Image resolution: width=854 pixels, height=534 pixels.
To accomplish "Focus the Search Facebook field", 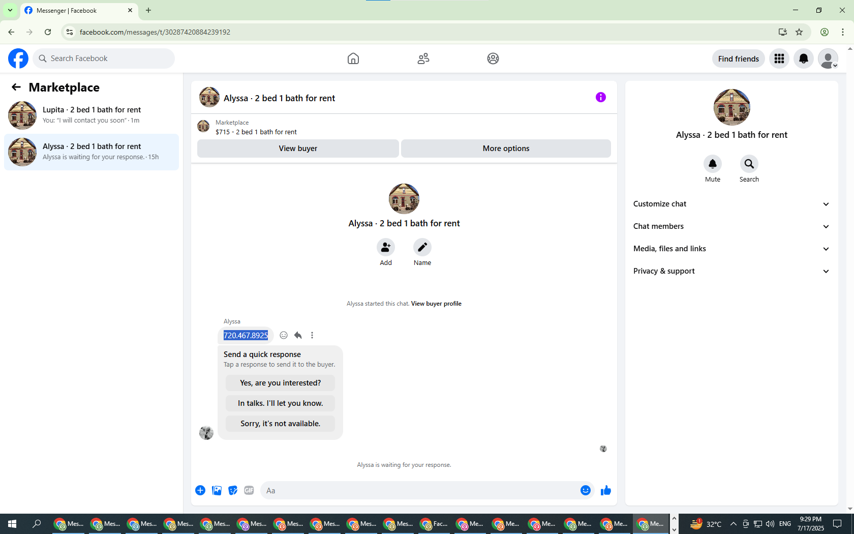I will (x=104, y=58).
